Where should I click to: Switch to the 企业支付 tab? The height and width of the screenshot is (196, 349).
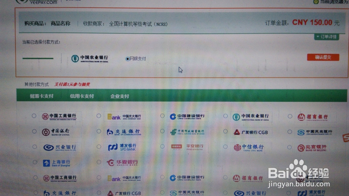[x=120, y=96]
